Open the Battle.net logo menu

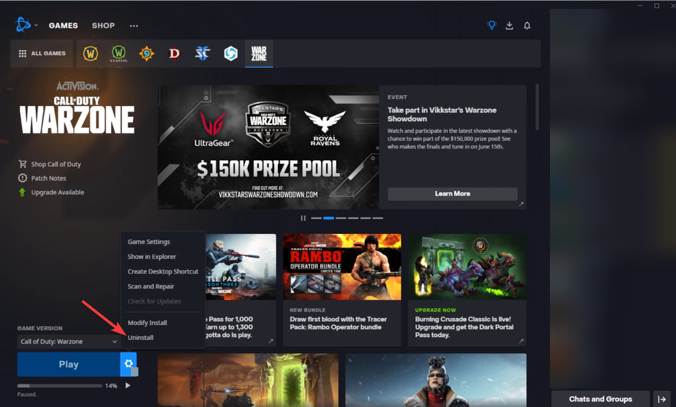click(x=23, y=25)
